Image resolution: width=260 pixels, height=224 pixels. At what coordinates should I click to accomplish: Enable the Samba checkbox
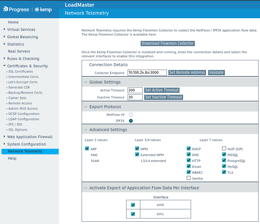pos(189,178)
